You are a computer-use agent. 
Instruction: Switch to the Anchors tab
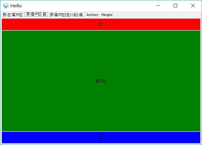pyautogui.click(x=92, y=15)
